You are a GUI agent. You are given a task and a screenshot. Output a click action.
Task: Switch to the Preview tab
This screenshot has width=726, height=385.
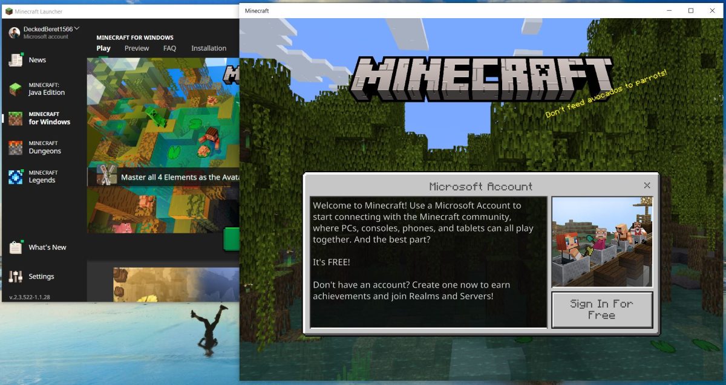click(137, 48)
